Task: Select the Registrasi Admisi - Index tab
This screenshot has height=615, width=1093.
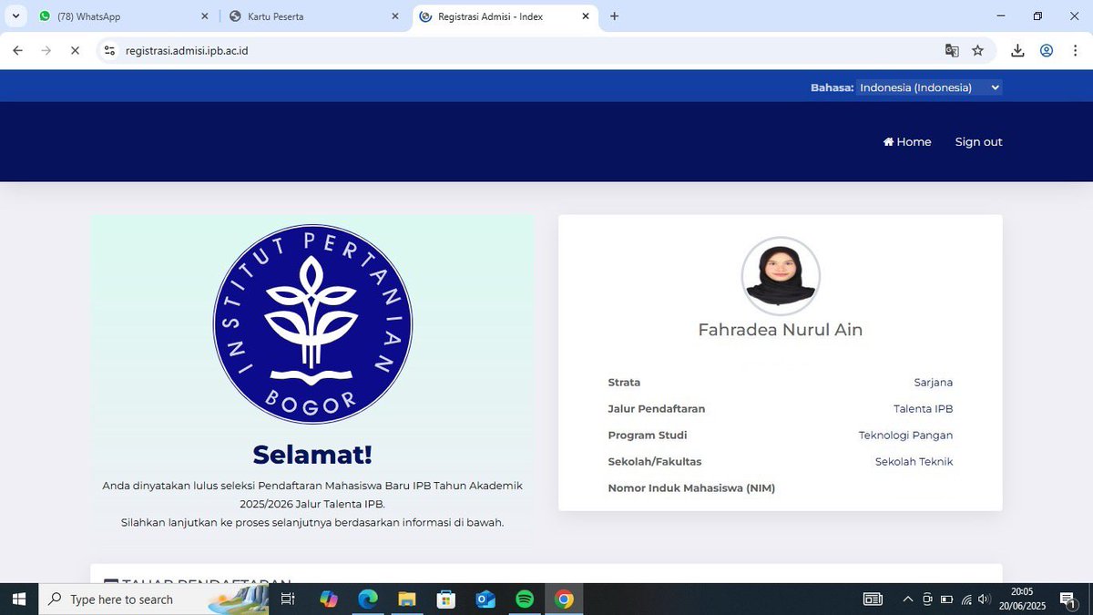Action: (x=506, y=16)
